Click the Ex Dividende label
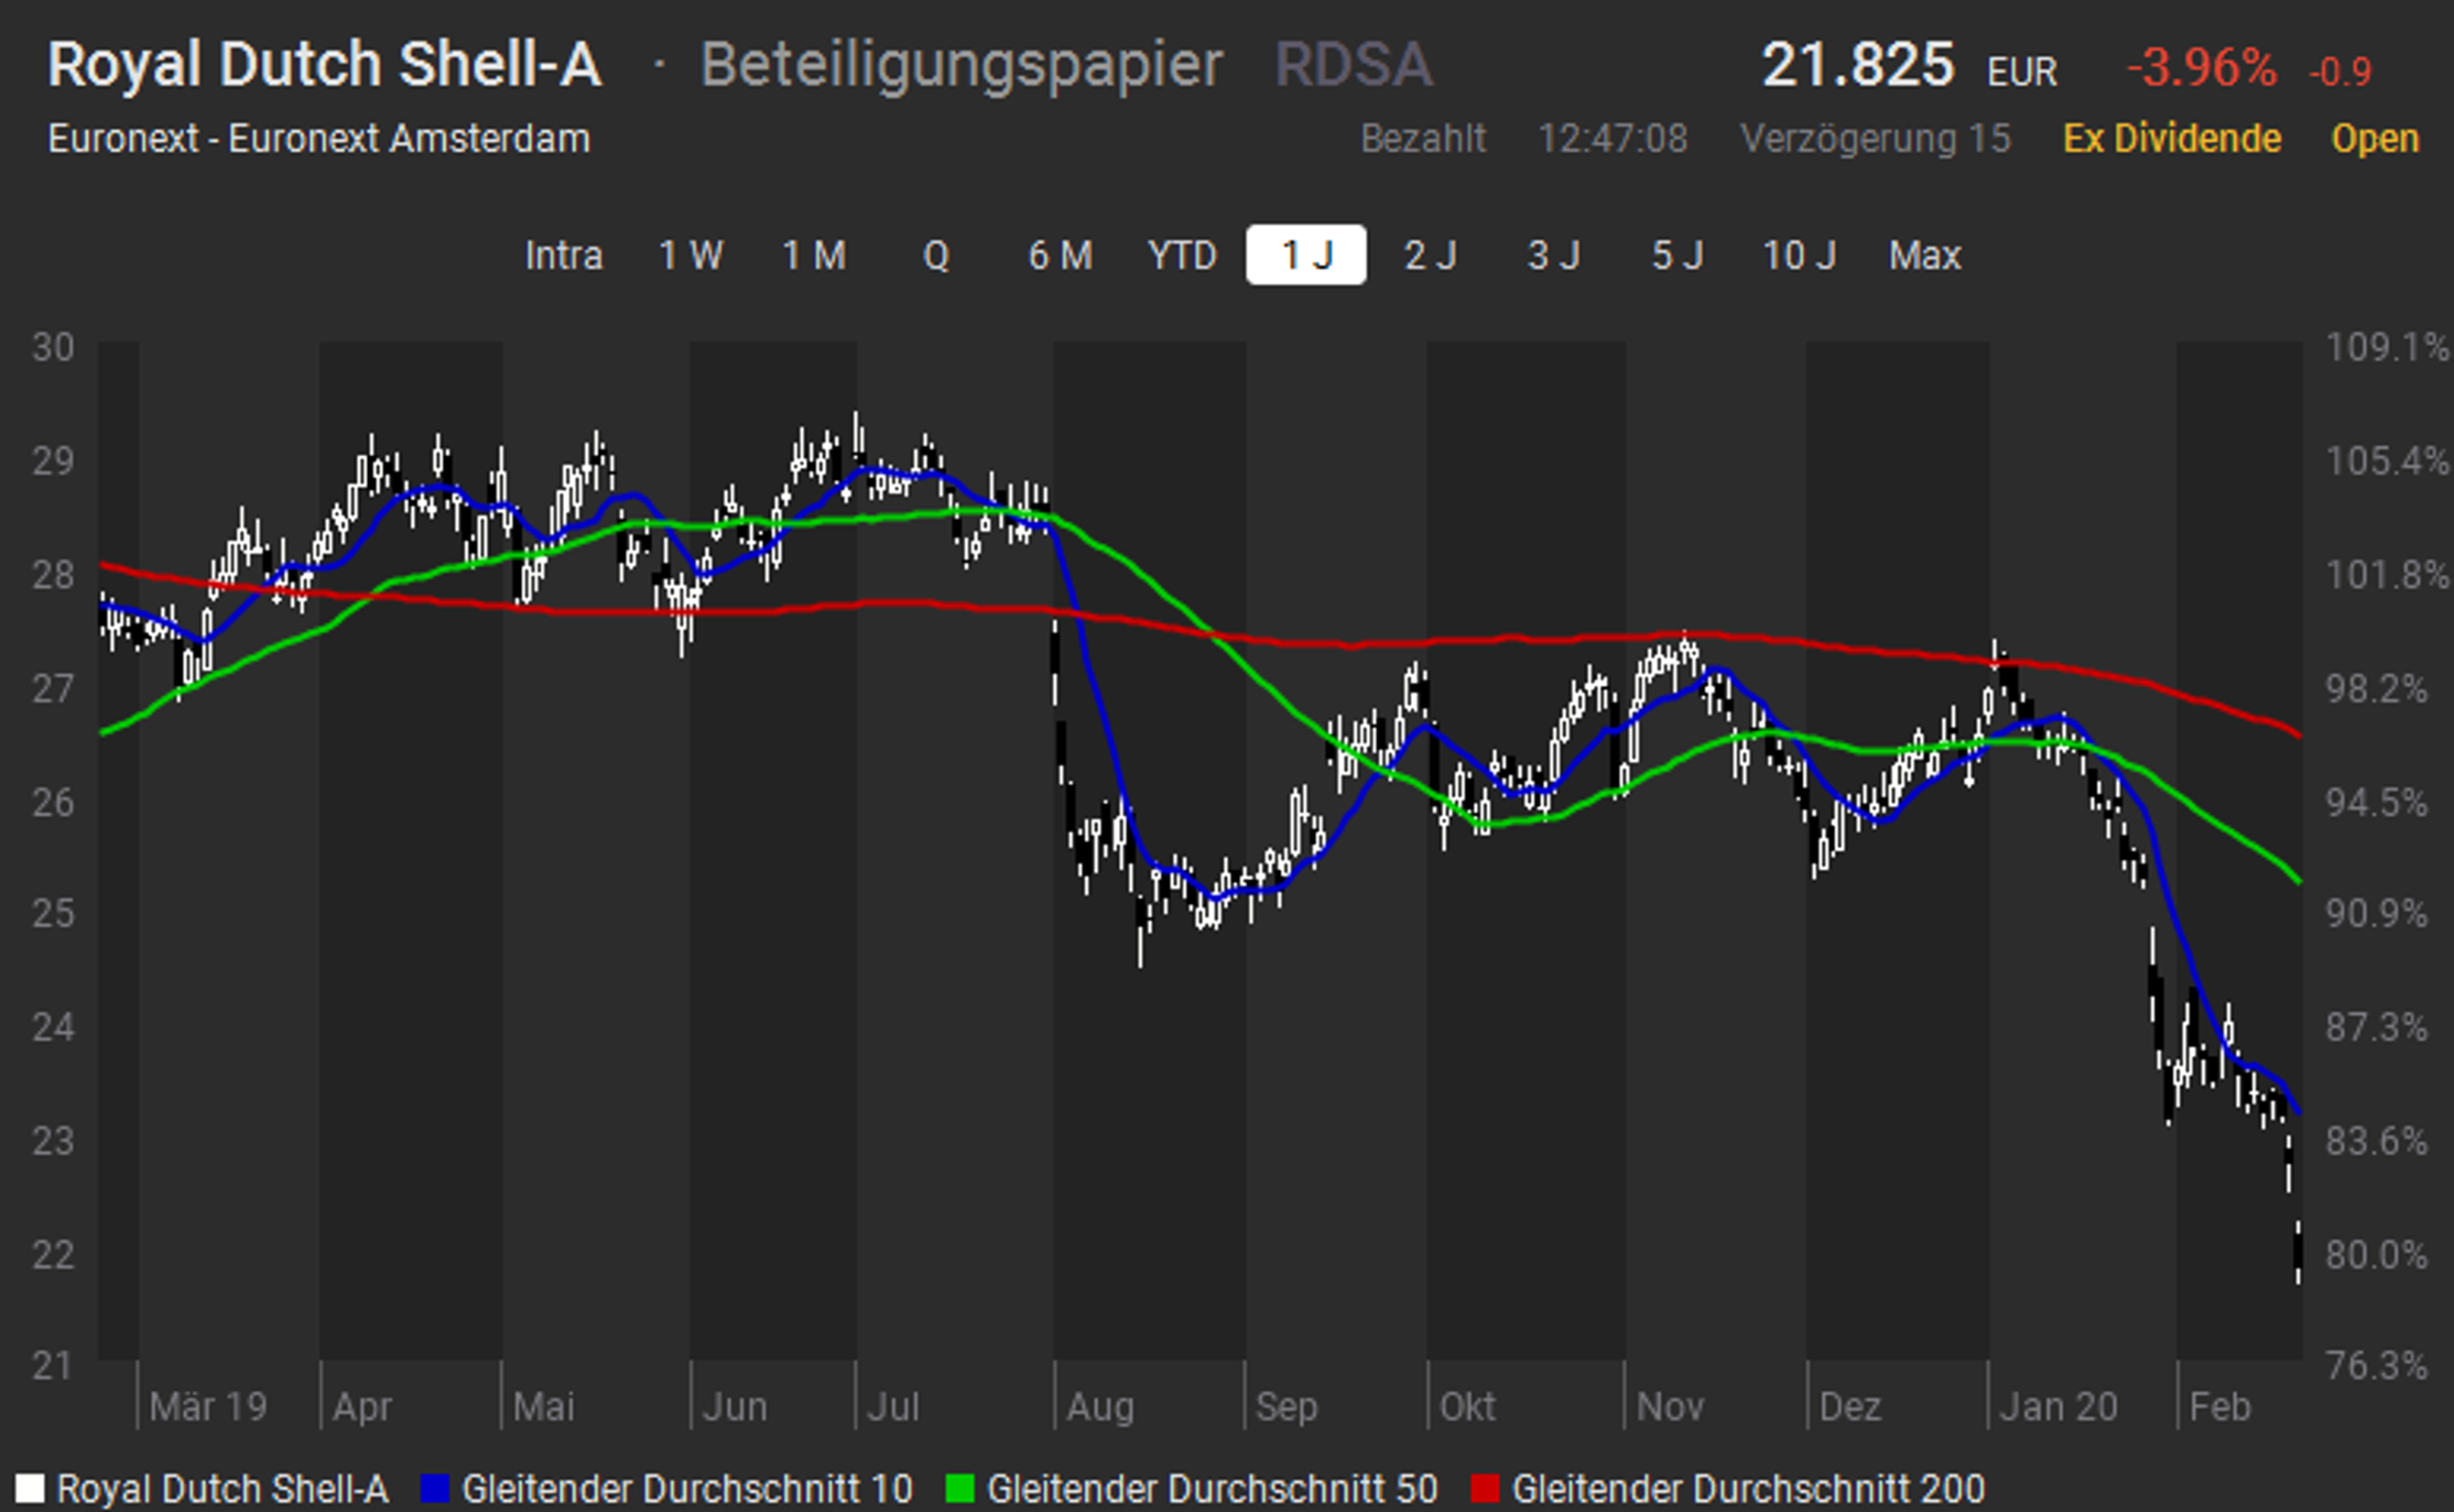This screenshot has width=2454, height=1512. (2171, 138)
